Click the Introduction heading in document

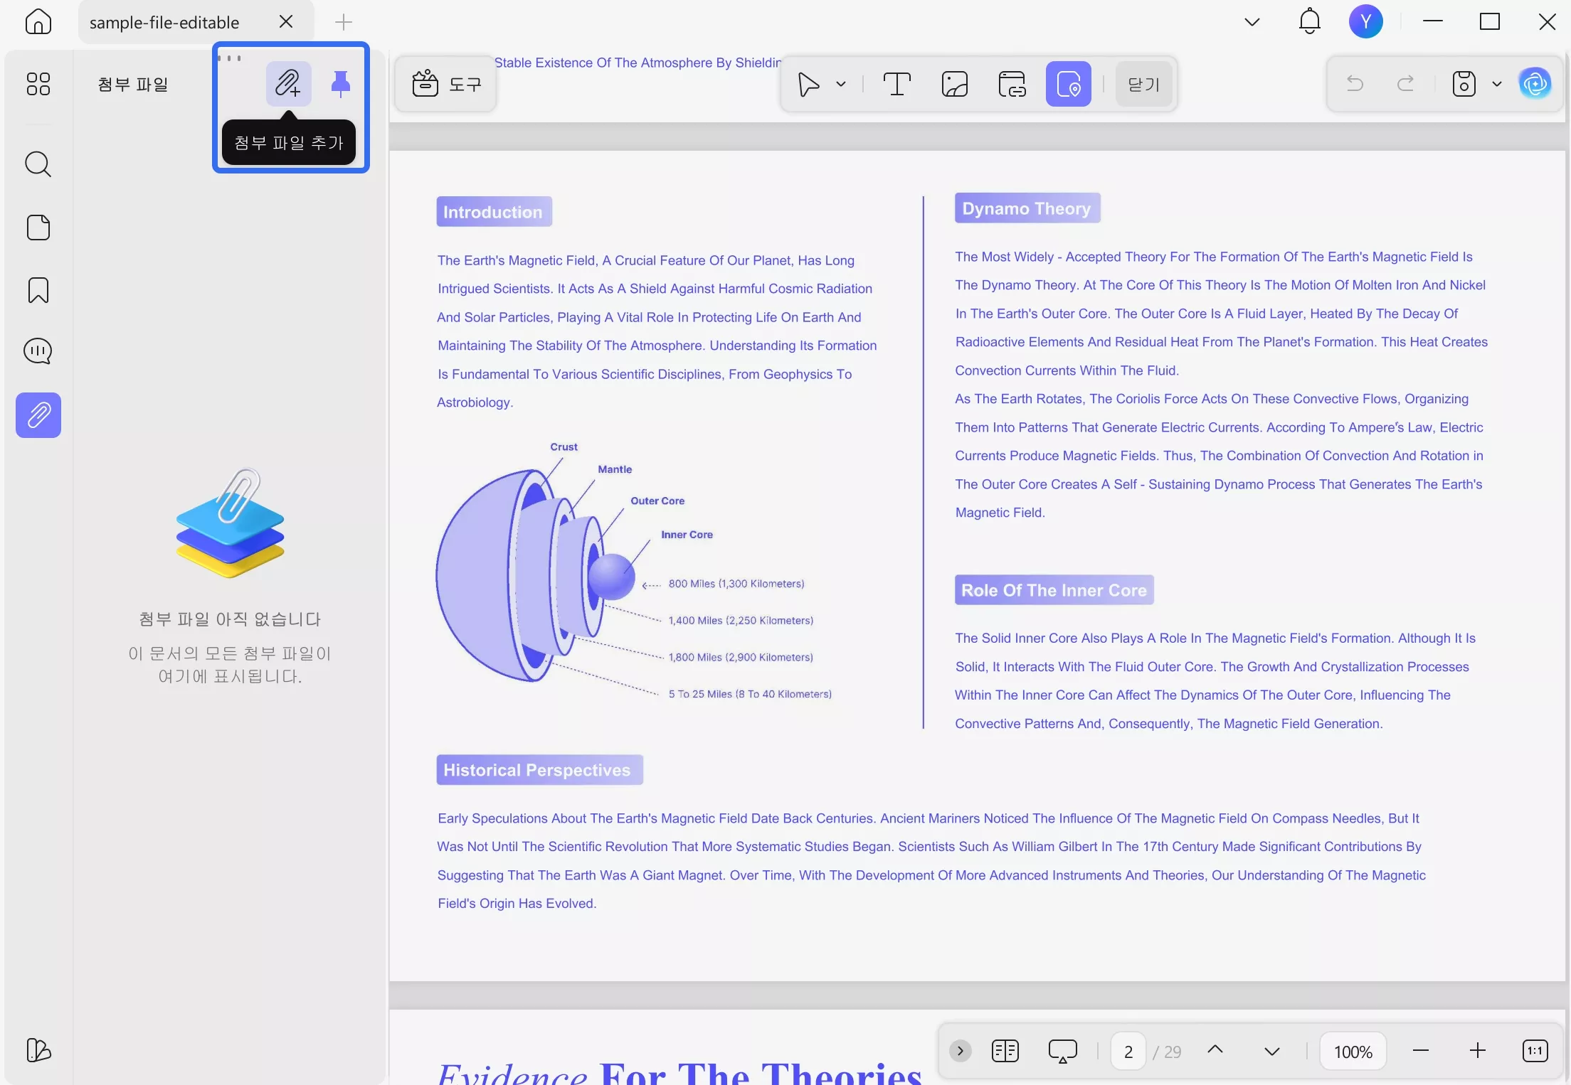(x=493, y=212)
